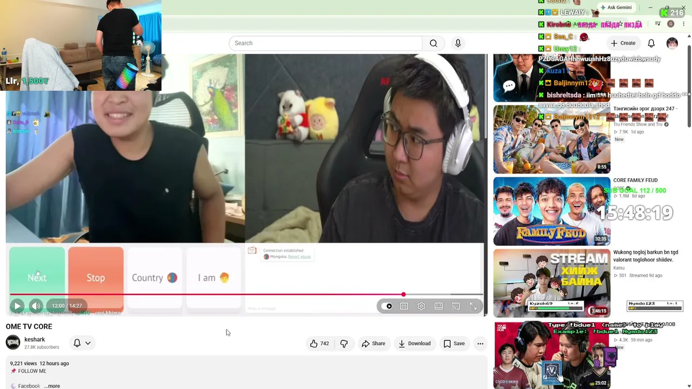Minimize the browser window
The height and width of the screenshot is (389, 692).
[650, 8]
